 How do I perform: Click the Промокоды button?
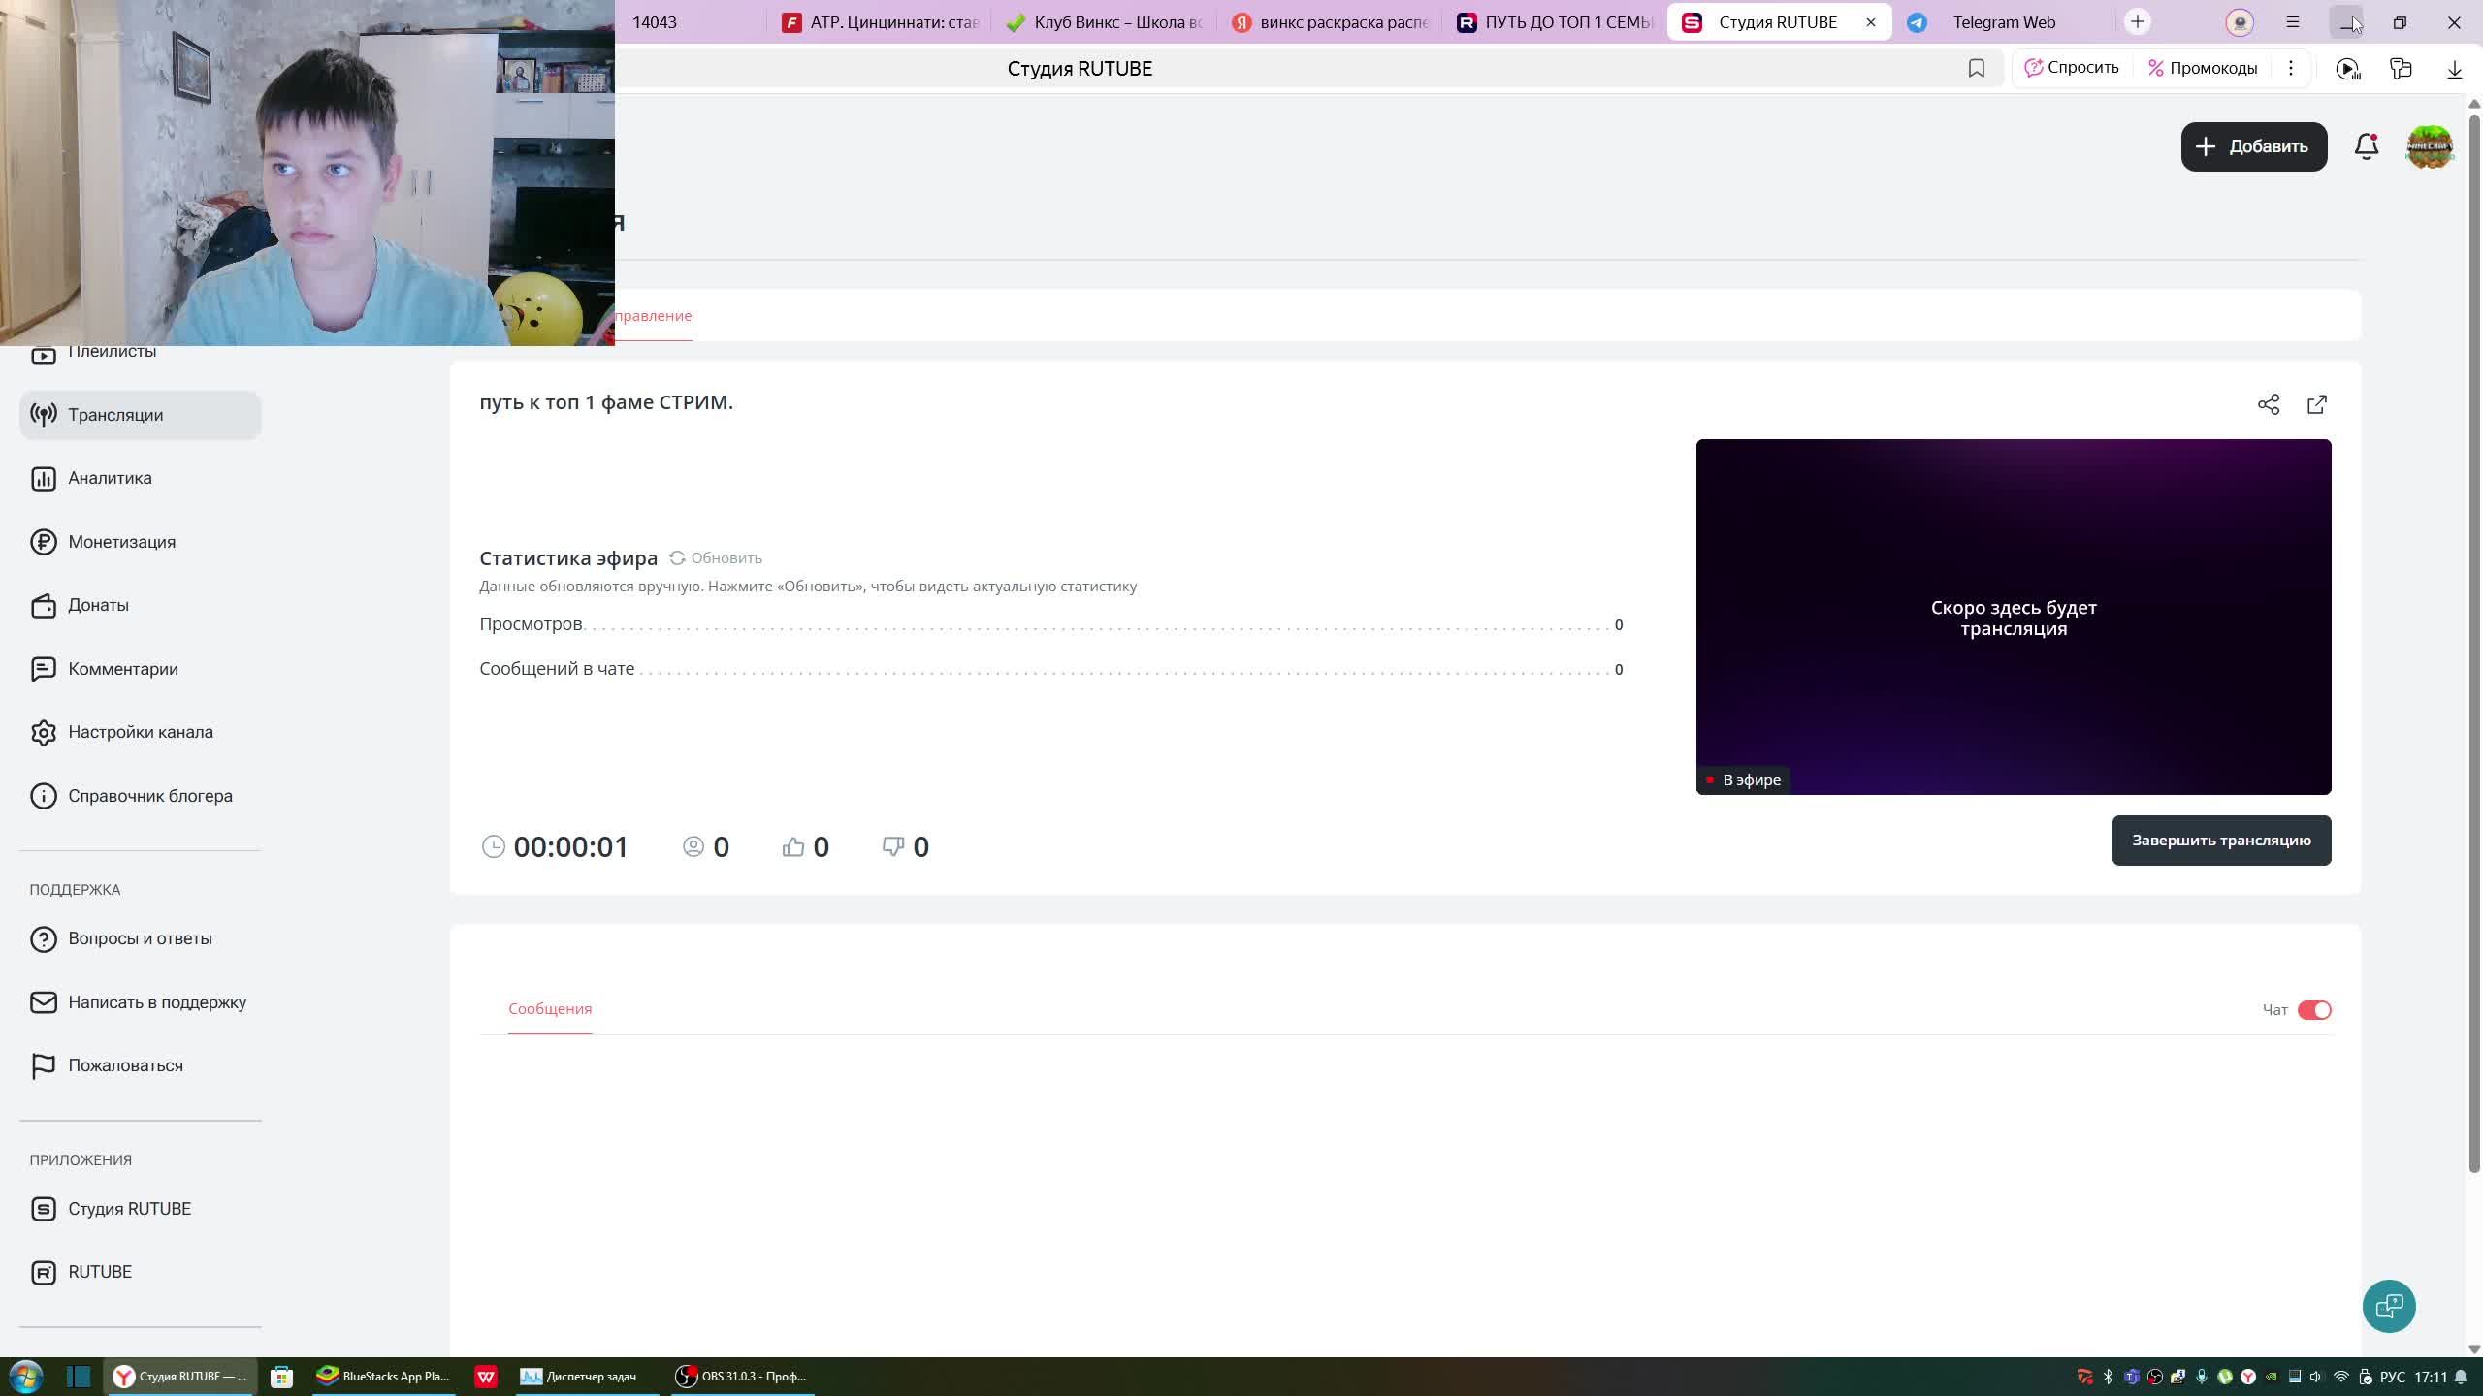point(2203,68)
